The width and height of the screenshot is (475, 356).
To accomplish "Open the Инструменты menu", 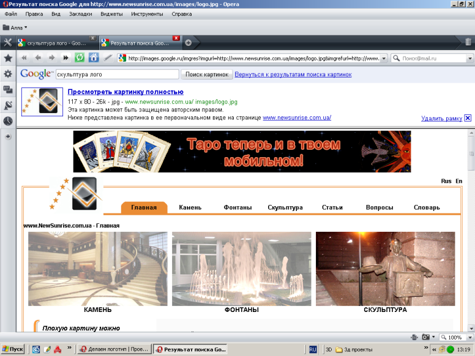I will click(147, 14).
